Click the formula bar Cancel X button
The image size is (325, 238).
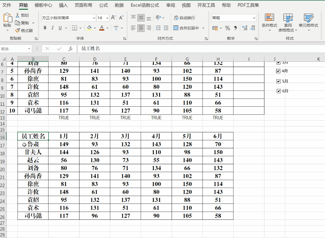click(x=48, y=49)
